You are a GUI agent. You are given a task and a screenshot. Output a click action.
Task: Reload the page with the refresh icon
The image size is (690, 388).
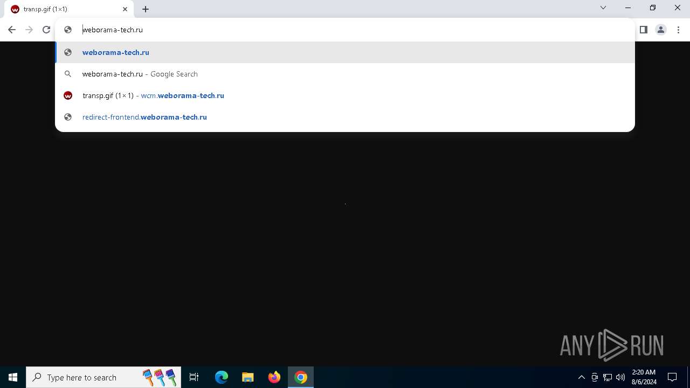(x=46, y=30)
